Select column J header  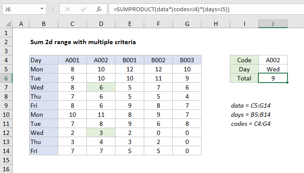click(273, 23)
